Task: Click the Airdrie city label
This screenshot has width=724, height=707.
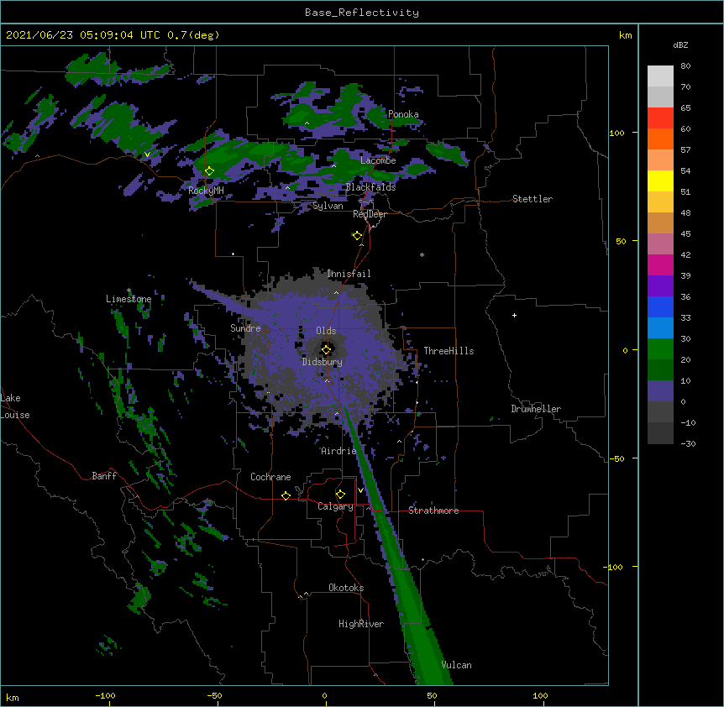Action: click(338, 451)
